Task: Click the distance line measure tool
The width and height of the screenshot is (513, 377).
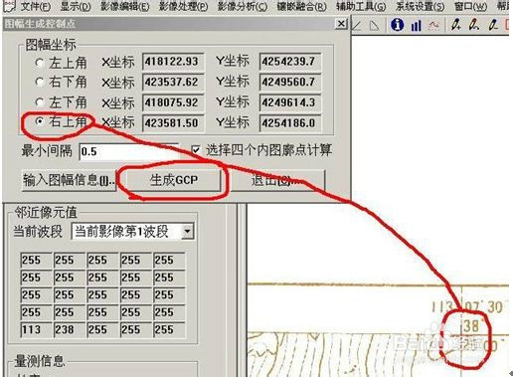Action: (357, 26)
